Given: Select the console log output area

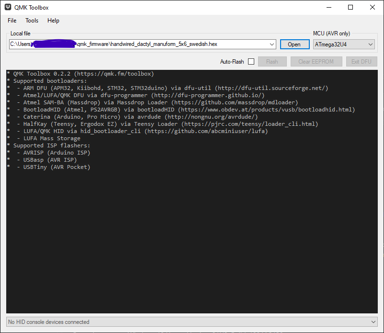Looking at the screenshot, I should point(192,215).
